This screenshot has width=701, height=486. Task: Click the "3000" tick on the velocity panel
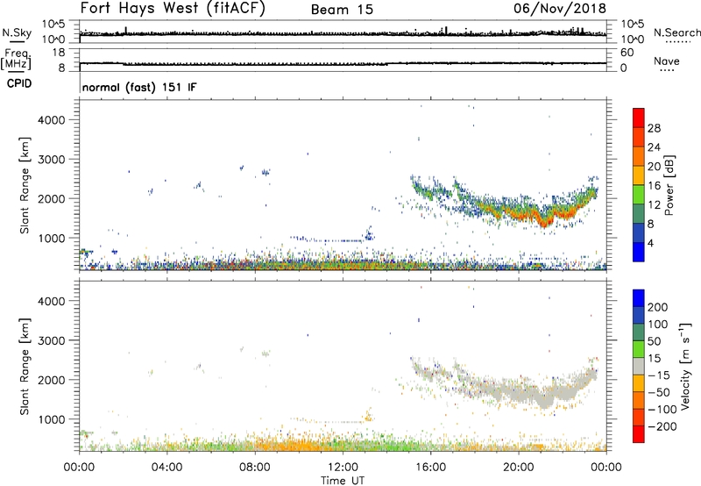pyautogui.click(x=51, y=340)
